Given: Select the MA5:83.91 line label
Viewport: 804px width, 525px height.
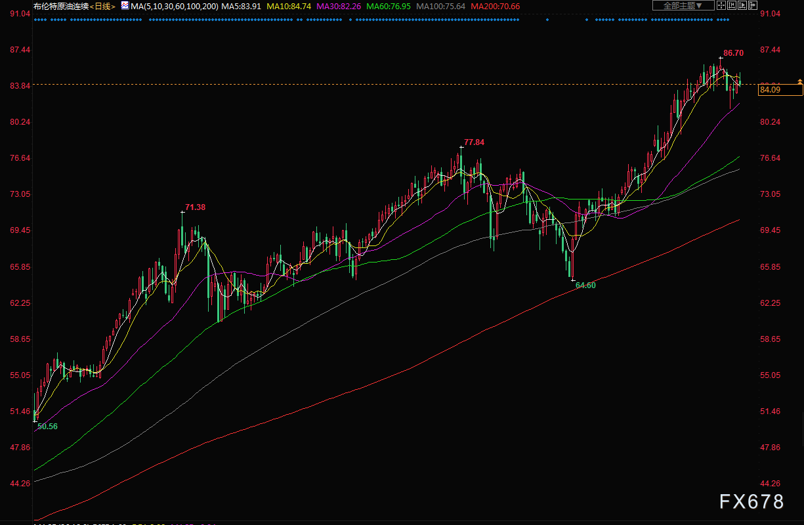Looking at the screenshot, I should coord(242,6).
